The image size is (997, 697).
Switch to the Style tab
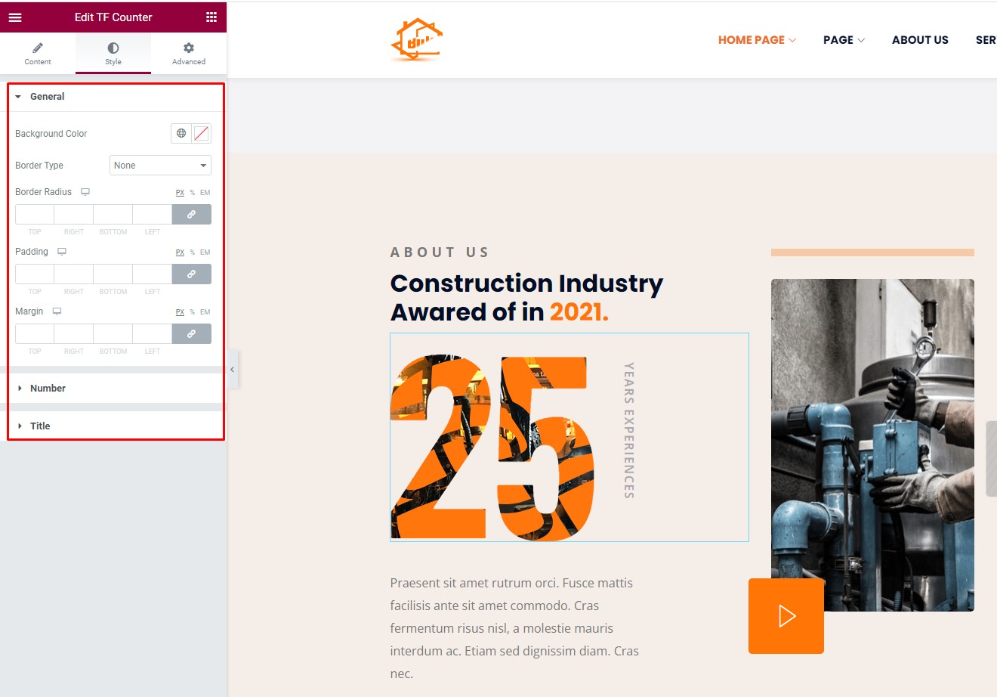click(113, 54)
